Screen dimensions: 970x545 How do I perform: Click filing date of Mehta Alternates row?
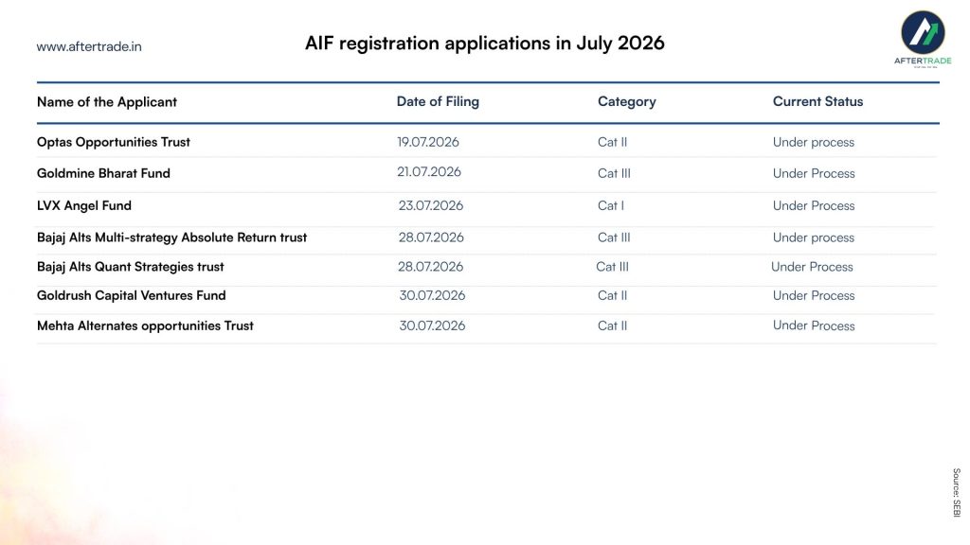[432, 325]
